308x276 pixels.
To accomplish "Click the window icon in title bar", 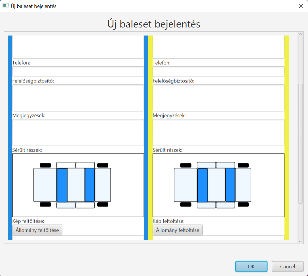I will [6, 6].
